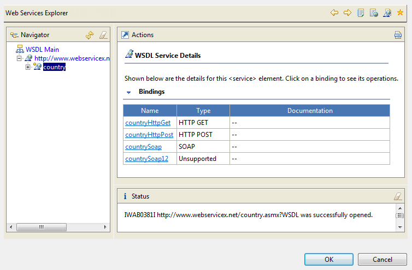Clear the Navigator with eraser icon
The width and height of the screenshot is (412, 270).
click(103, 35)
